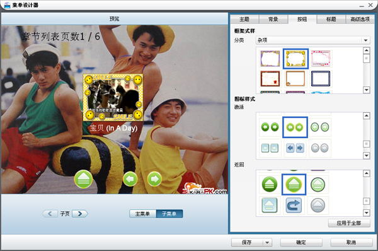Click the 章节列表页数1 / 6 heading text
The image size is (378, 251).
pos(60,37)
